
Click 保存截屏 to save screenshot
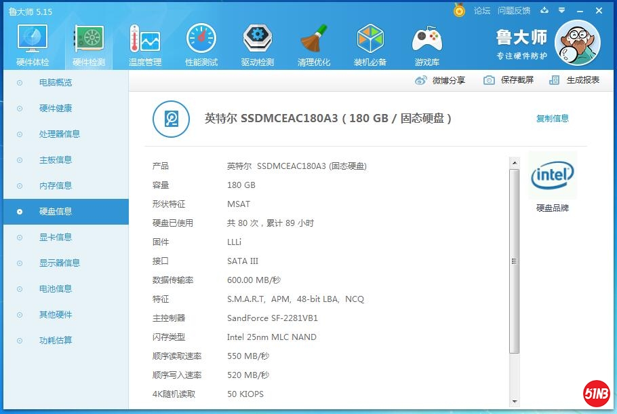coord(509,80)
